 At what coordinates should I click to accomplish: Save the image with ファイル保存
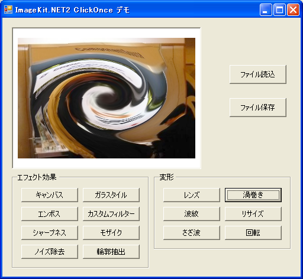(258, 108)
